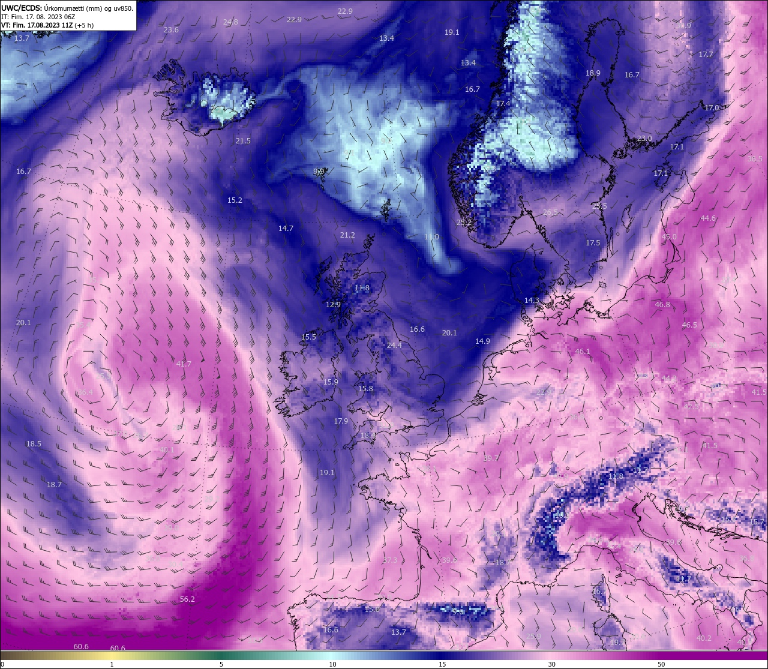Click the map value 18.5
The image size is (768, 669).
tap(34, 444)
